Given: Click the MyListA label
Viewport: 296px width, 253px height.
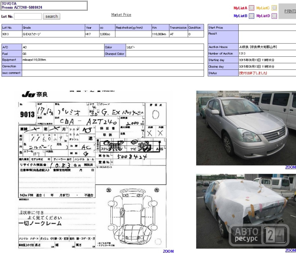Looking at the screenshot, I should 240,8.
